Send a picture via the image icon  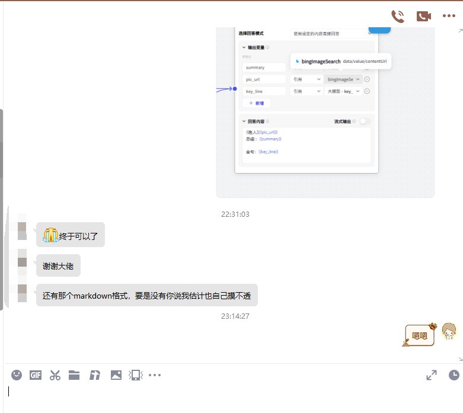(x=116, y=375)
